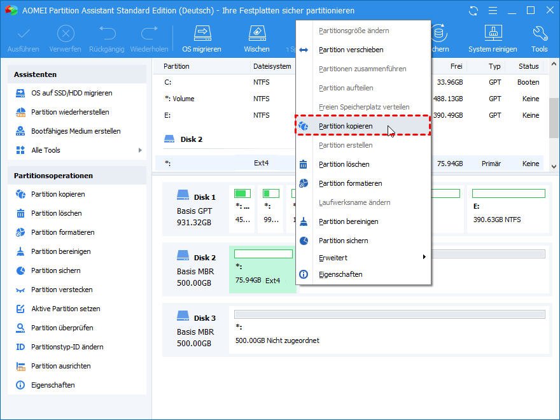Open Partition wiederherstellen wizard
Screen dimensions: 560x420
70,112
